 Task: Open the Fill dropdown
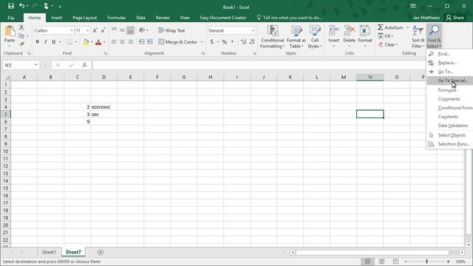point(386,36)
